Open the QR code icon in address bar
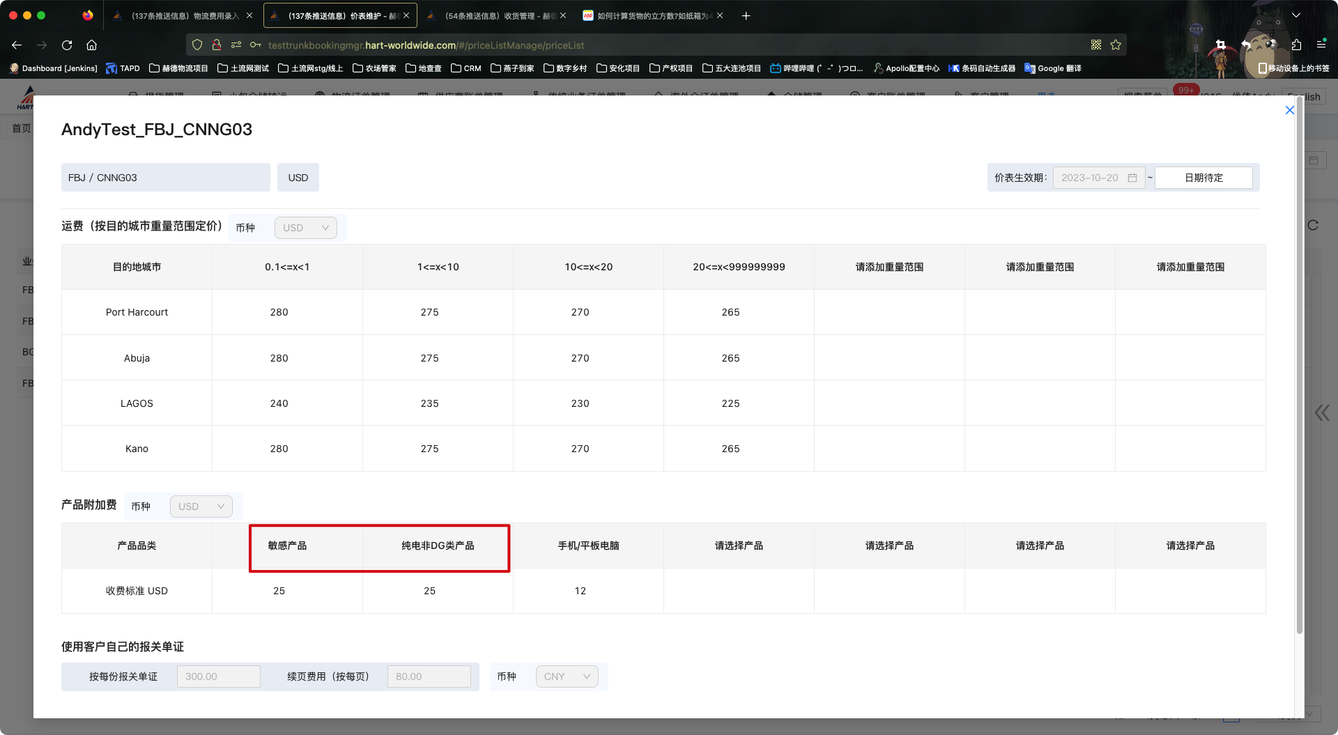Screen dimensions: 1338x735 1096,45
